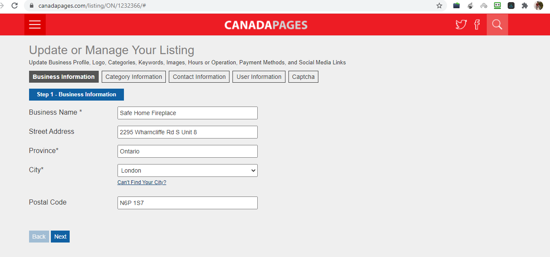Open the hamburger navigation menu

click(35, 25)
